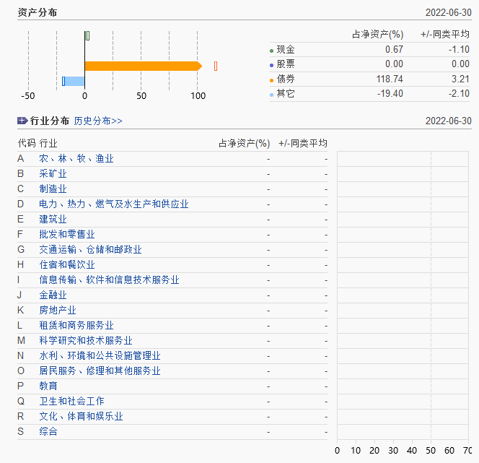This screenshot has height=463, width=479.
Task: Click the icon beside the 行业分布 heading
Action: 22,121
